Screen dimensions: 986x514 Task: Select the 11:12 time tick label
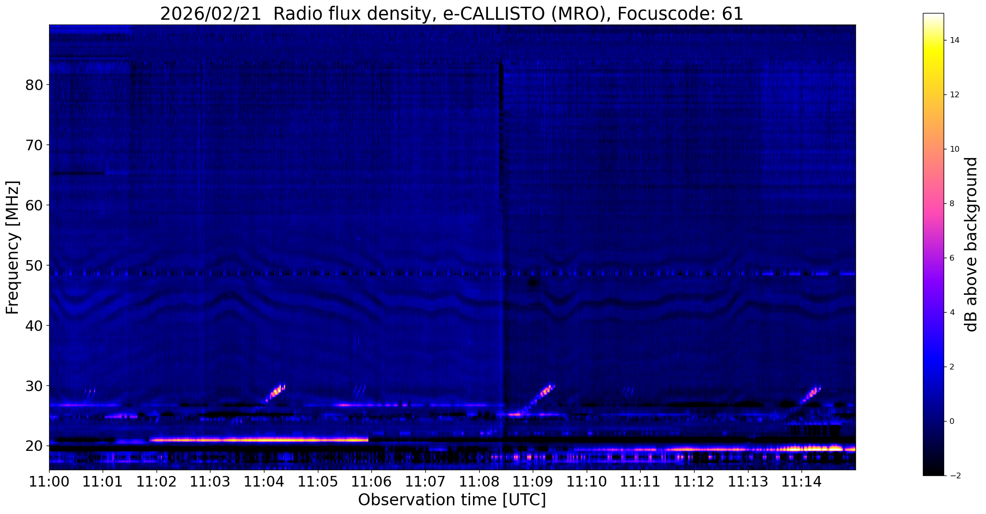(694, 482)
